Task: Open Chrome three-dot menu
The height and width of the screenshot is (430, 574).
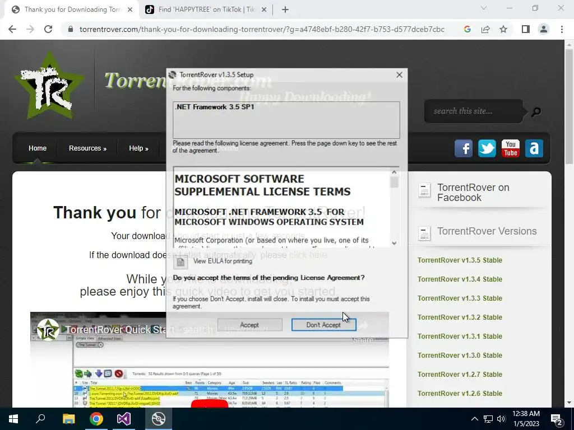Action: [x=562, y=29]
